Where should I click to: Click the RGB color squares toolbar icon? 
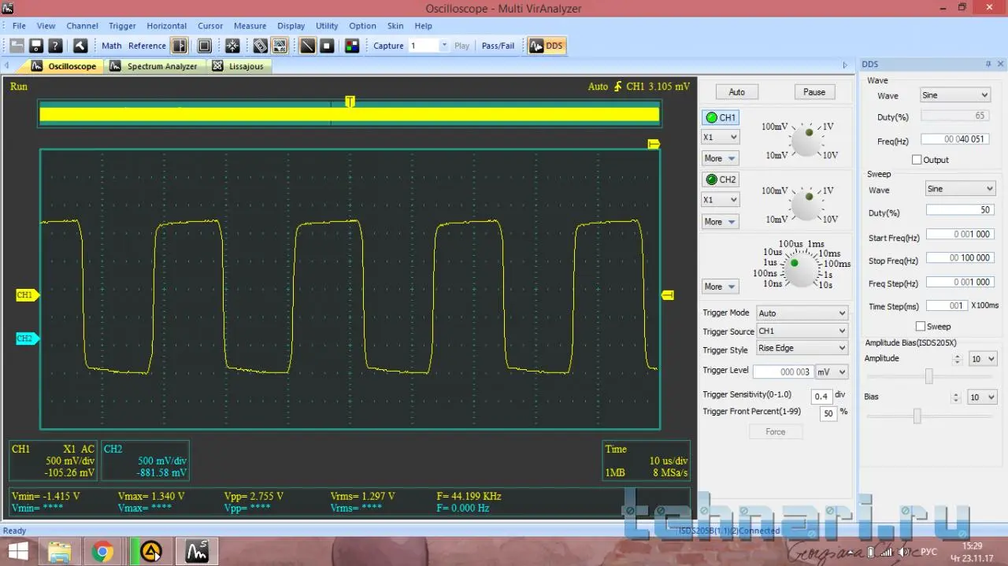coord(352,46)
